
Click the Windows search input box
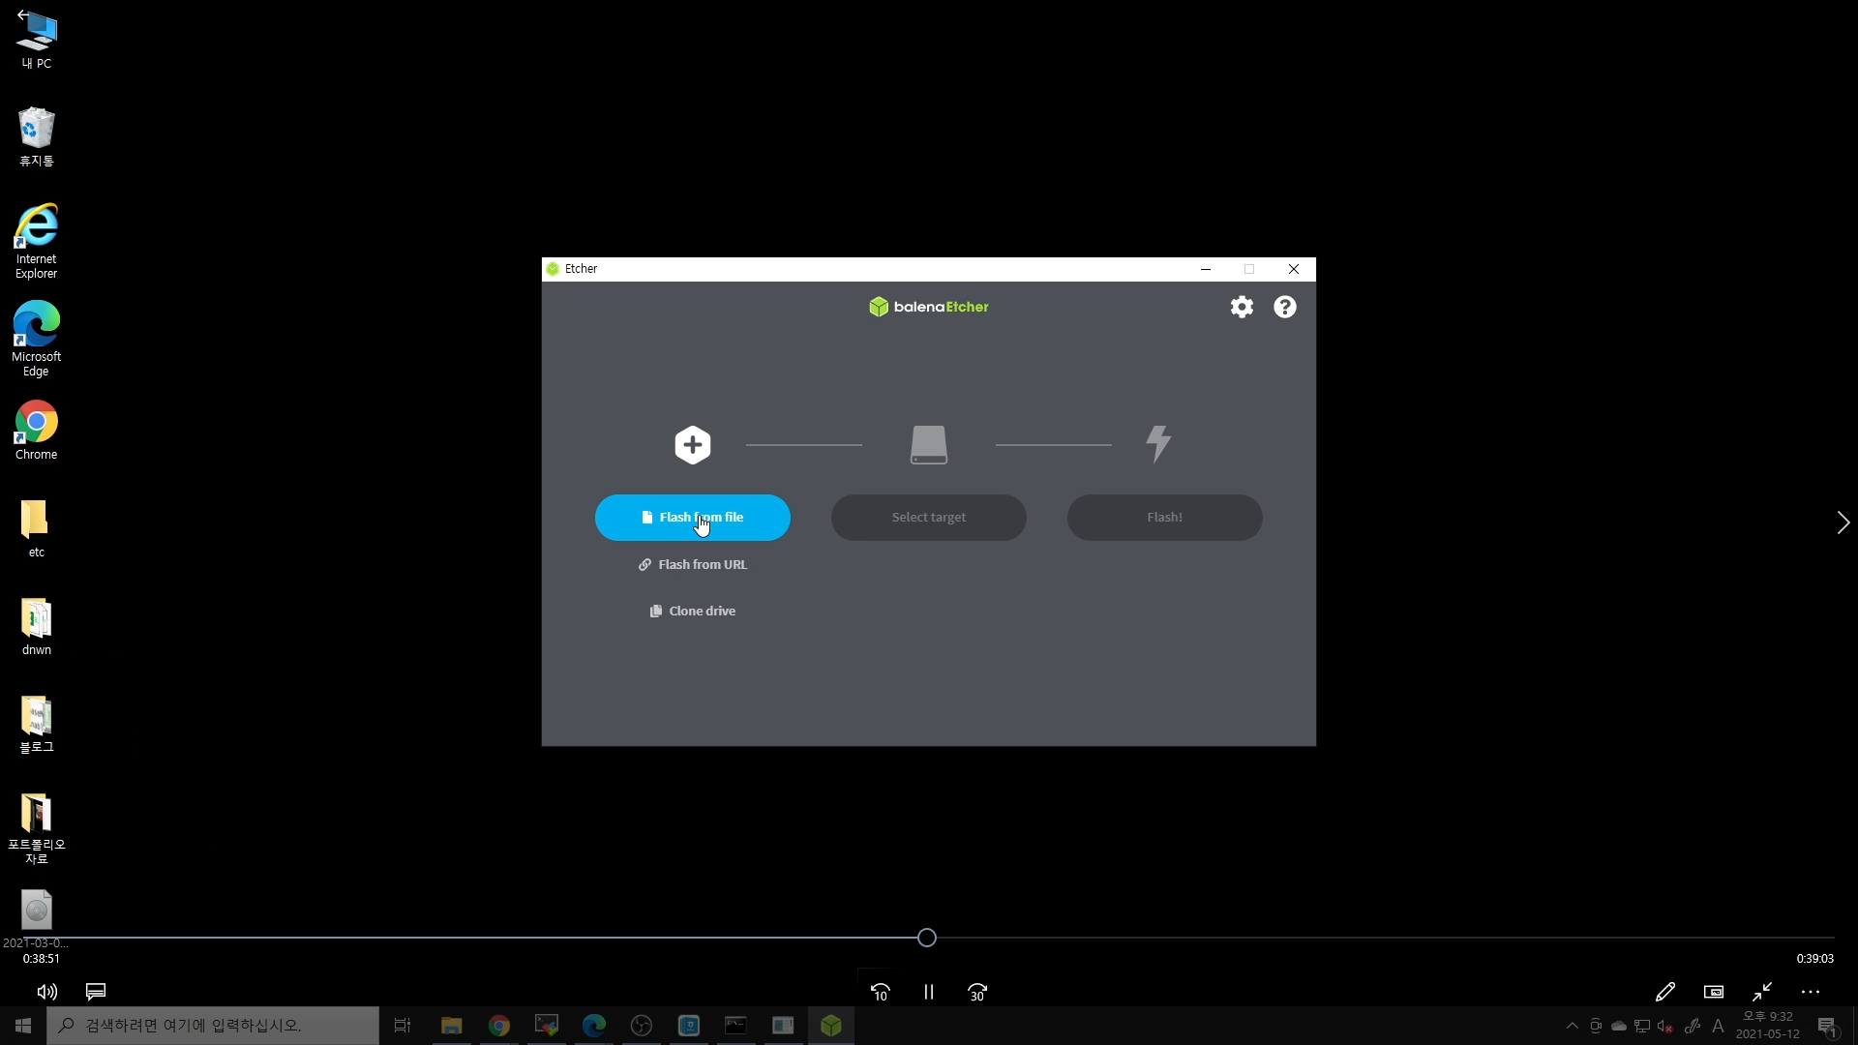[213, 1026]
